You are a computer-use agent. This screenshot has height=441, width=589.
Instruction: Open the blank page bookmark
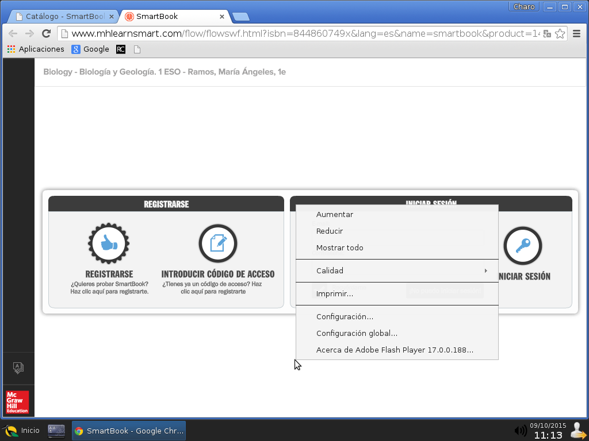point(137,49)
